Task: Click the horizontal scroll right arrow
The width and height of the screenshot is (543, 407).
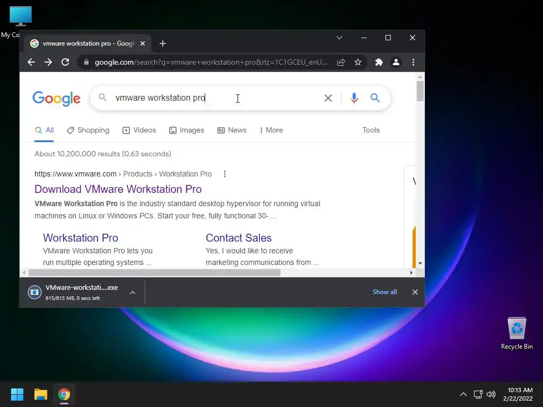Action: (411, 273)
